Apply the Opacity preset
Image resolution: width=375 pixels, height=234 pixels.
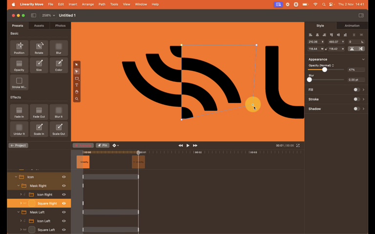coord(19,65)
